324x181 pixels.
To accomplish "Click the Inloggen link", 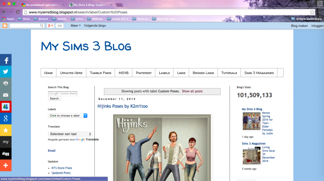I will pos(318,26).
